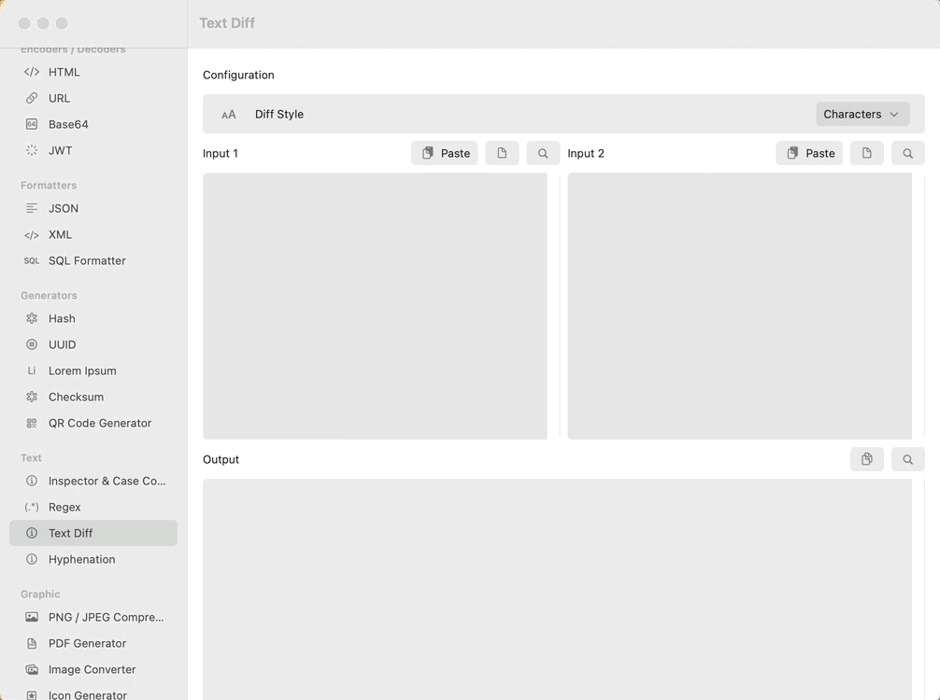Open SQL Formatter from sidebar
Screen dimensions: 940x700
pyautogui.click(x=93, y=261)
